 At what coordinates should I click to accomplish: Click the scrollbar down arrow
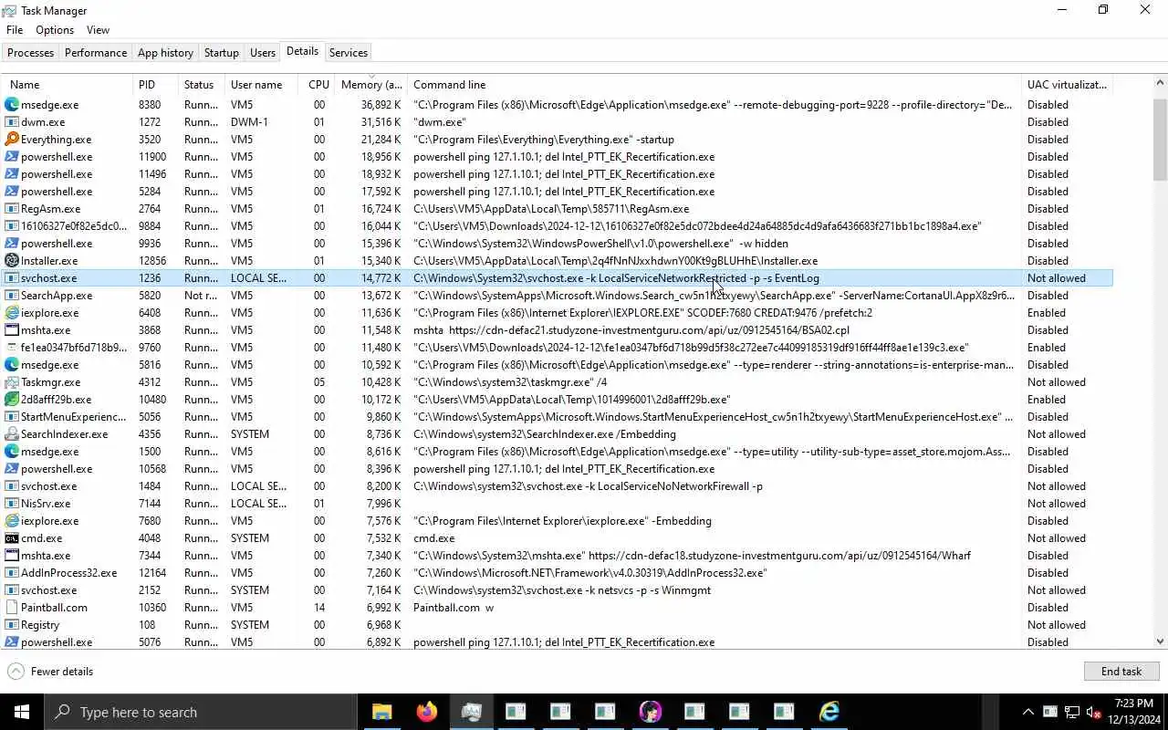coord(1160,641)
